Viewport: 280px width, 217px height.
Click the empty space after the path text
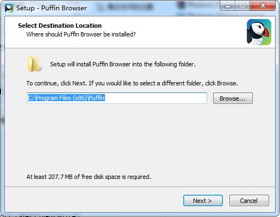tap(156, 98)
